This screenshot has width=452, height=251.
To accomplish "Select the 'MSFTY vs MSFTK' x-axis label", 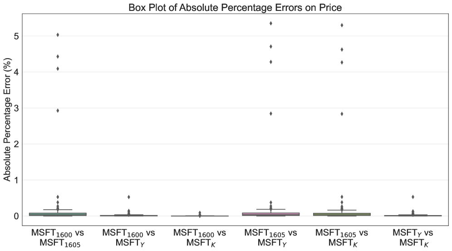I will [x=413, y=237].
